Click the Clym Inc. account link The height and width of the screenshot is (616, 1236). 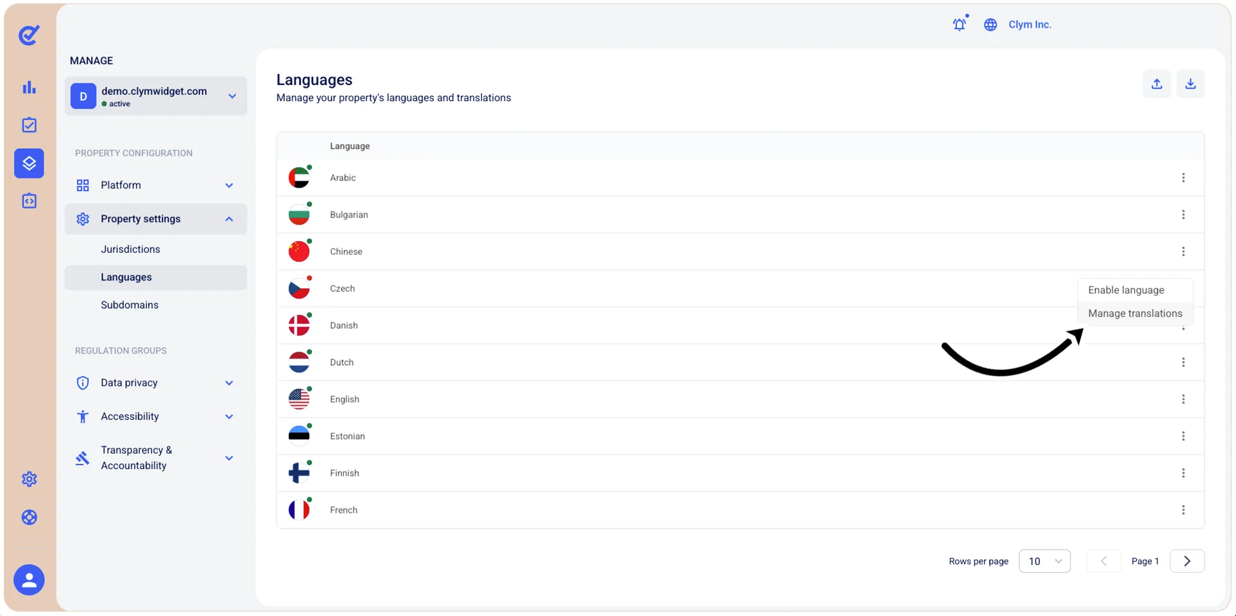pyautogui.click(x=1030, y=25)
